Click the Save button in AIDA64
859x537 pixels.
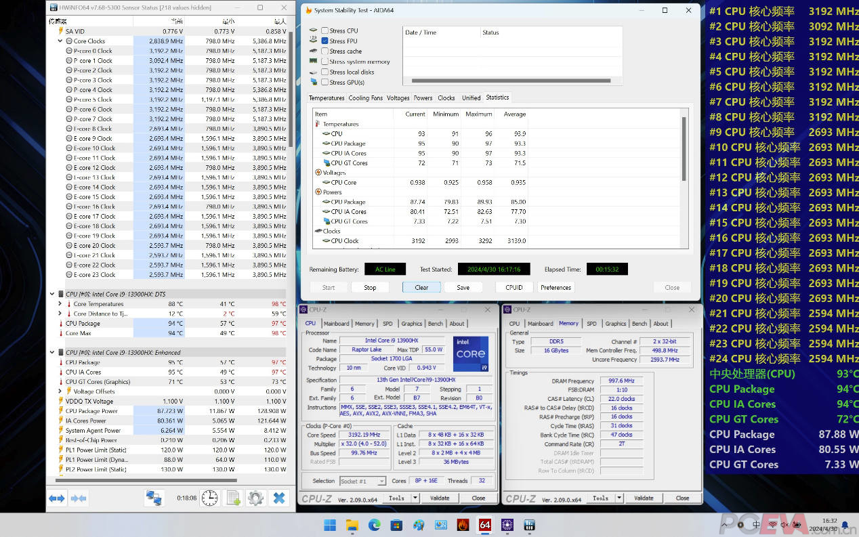tap(463, 287)
